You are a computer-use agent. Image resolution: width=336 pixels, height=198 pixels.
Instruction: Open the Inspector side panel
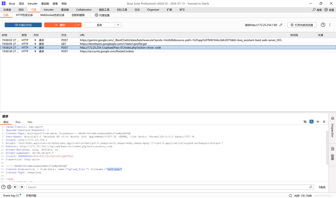pos(332,127)
